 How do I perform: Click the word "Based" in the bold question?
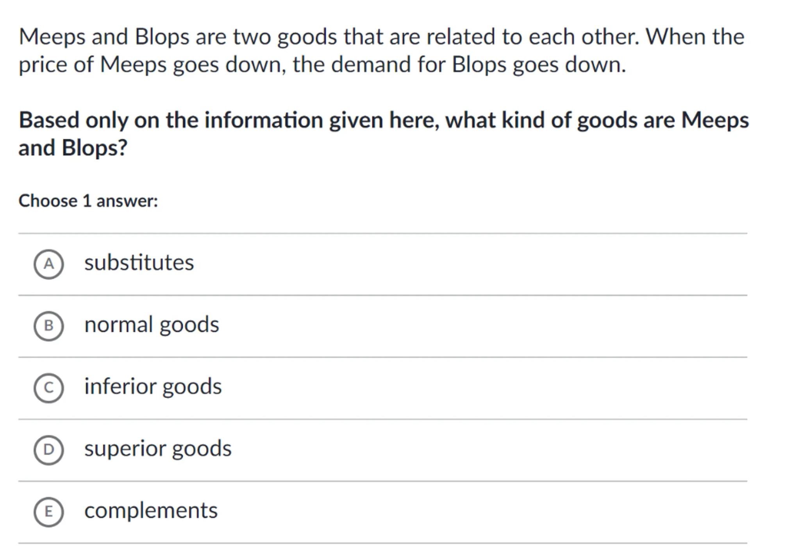(49, 120)
